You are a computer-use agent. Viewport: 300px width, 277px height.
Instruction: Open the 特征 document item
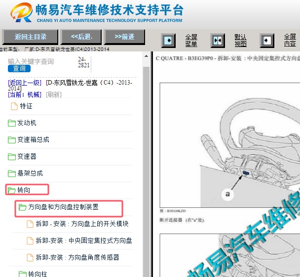pos(26,106)
